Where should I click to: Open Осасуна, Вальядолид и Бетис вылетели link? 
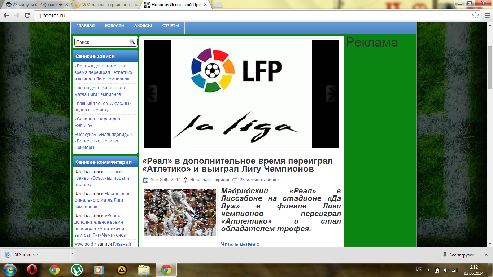(104, 141)
